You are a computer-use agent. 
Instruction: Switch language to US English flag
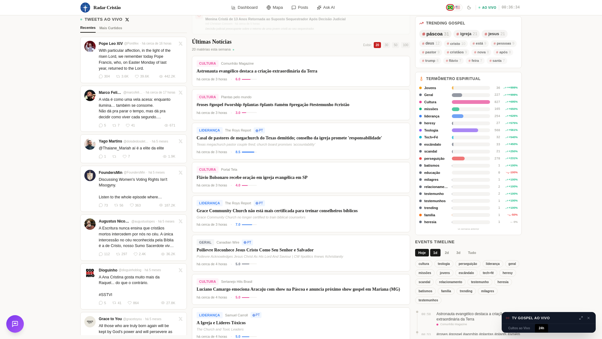click(458, 8)
